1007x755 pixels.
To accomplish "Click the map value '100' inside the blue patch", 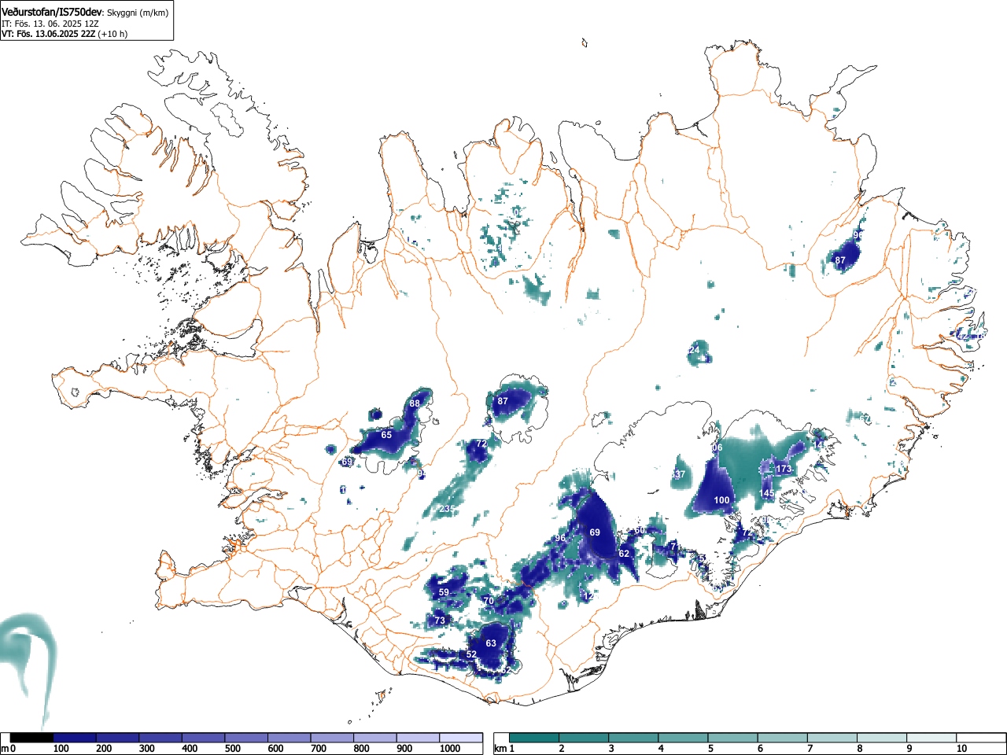I will pos(721,500).
